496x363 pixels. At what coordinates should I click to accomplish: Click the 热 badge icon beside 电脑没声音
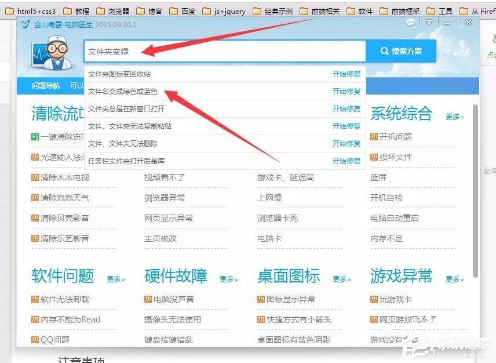pyautogui.click(x=148, y=299)
